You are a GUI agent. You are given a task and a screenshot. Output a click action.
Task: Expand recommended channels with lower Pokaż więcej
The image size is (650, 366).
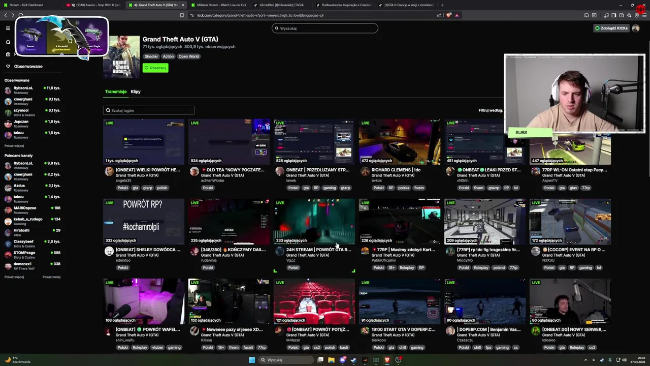coord(14,277)
